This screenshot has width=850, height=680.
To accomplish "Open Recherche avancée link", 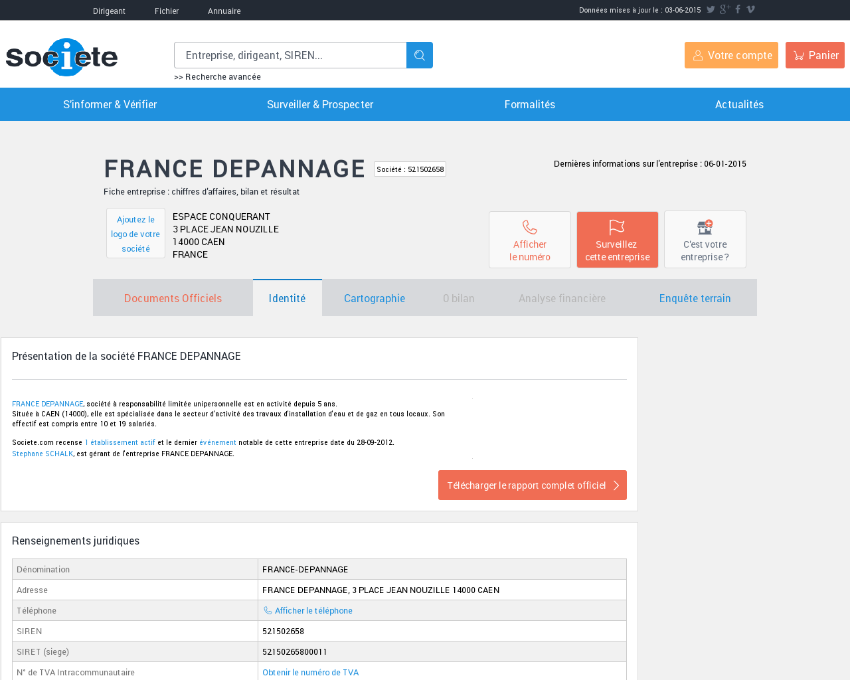I will (217, 77).
